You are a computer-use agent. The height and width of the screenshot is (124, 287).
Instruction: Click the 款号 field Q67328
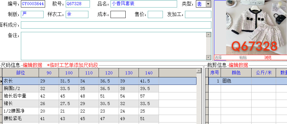[x=78, y=4]
